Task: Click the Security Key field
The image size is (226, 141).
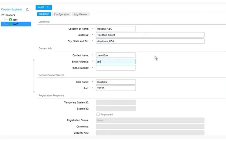Action: click(150, 133)
